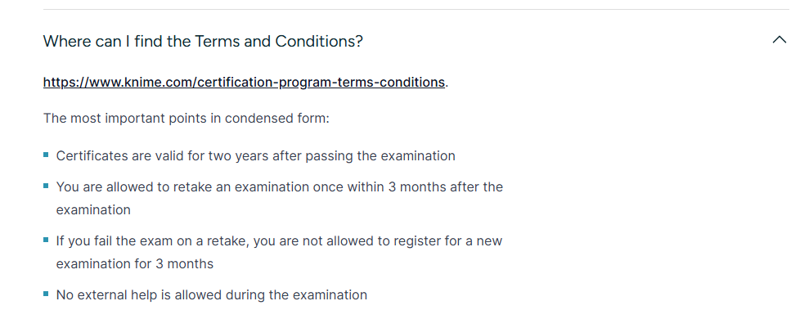Click the horizontal divider line above the FAQ heading
Image resolution: width=791 pixels, height=310 pixels.
pyautogui.click(x=416, y=9)
